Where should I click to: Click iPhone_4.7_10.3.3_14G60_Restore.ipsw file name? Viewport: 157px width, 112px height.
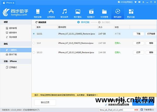tap(76, 52)
